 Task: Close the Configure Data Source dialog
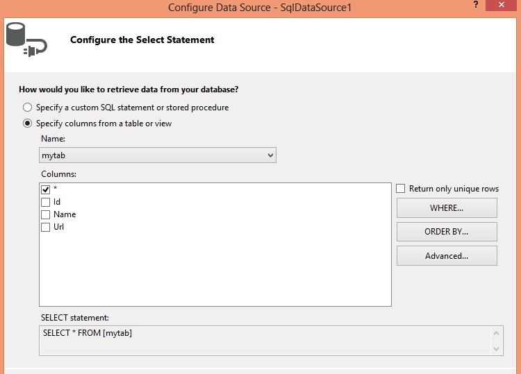tap(501, 5)
